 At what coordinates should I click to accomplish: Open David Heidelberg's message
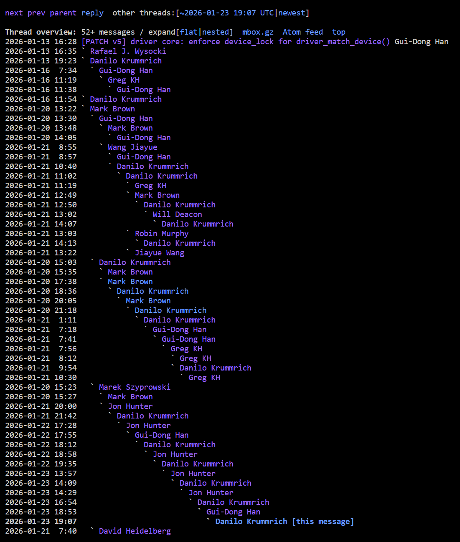pos(135,531)
